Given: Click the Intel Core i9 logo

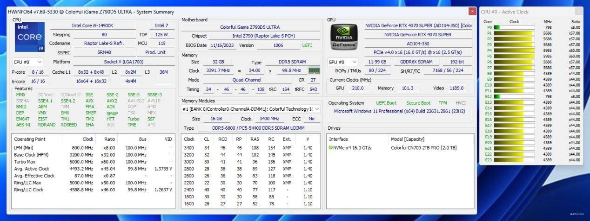Looking at the screenshot, I should pyautogui.click(x=30, y=37).
